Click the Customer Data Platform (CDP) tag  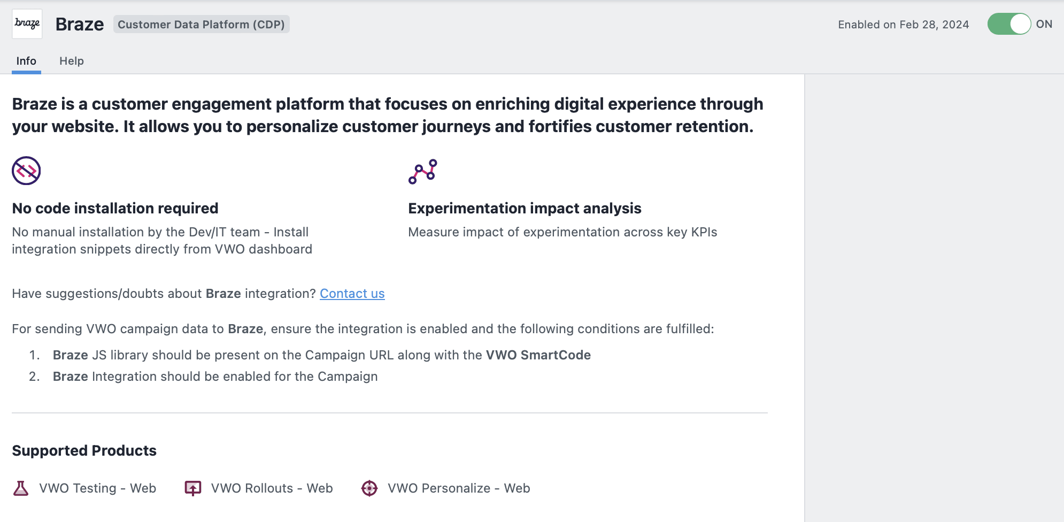tap(201, 25)
